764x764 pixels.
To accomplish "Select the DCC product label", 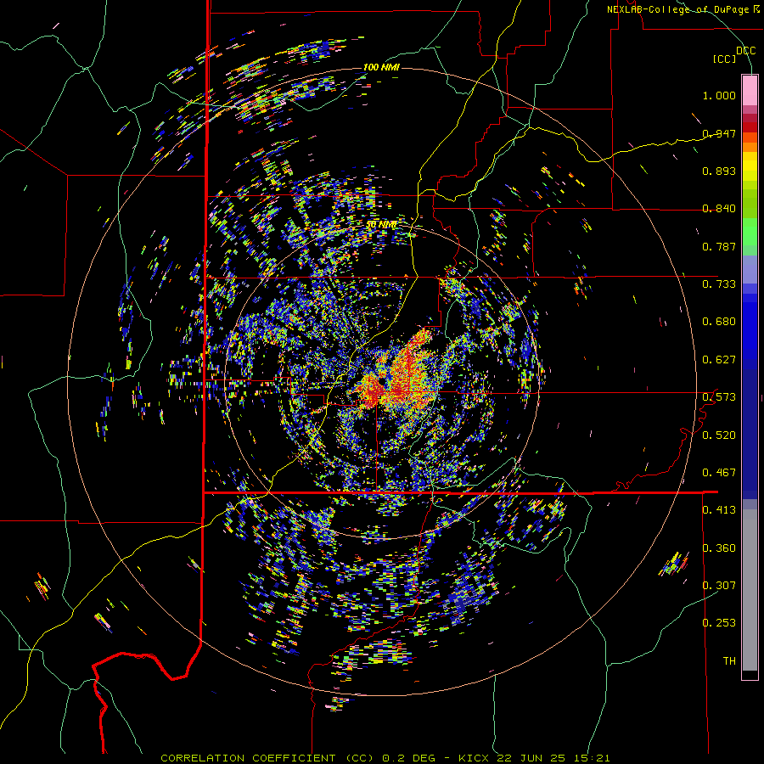I will [x=745, y=51].
